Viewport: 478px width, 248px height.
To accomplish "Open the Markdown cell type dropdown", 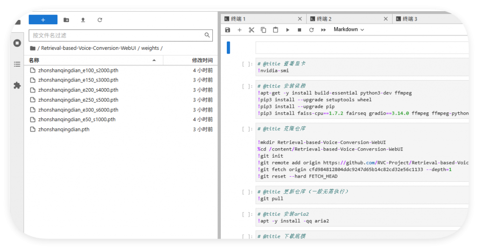I will [349, 29].
